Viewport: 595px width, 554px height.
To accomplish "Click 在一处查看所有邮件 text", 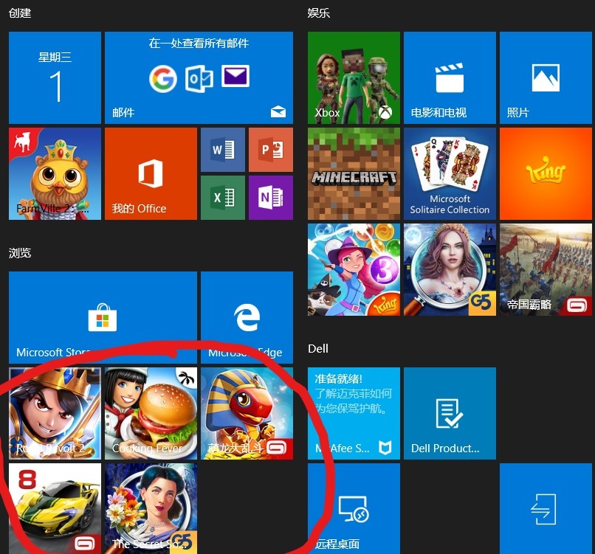I will point(199,44).
